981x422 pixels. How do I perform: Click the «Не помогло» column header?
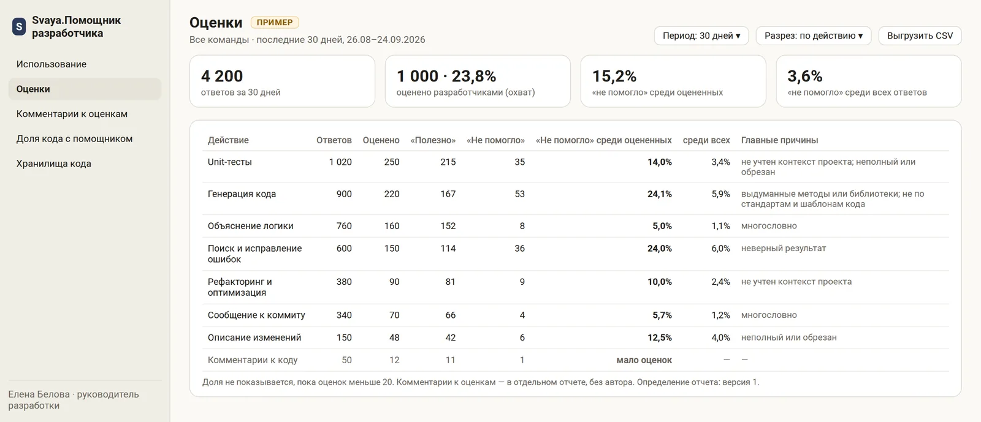(x=495, y=140)
